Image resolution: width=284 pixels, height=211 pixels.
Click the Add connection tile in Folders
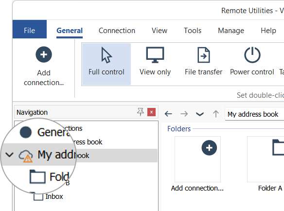coord(197,164)
